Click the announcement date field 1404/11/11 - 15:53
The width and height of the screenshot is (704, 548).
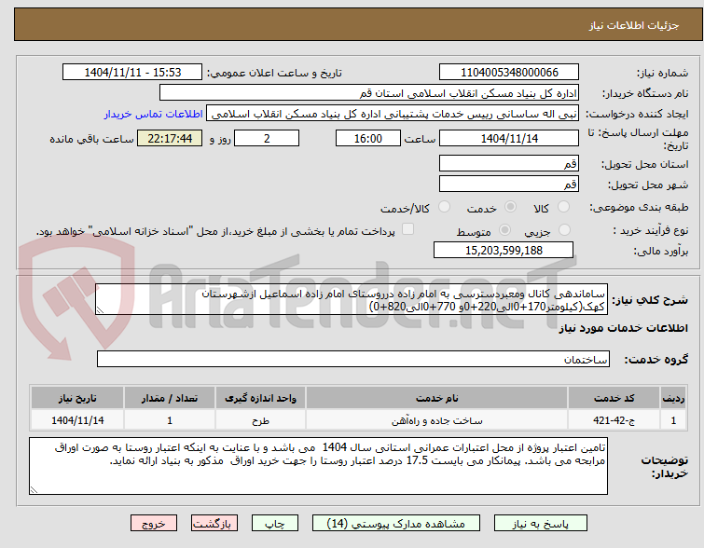(132, 73)
